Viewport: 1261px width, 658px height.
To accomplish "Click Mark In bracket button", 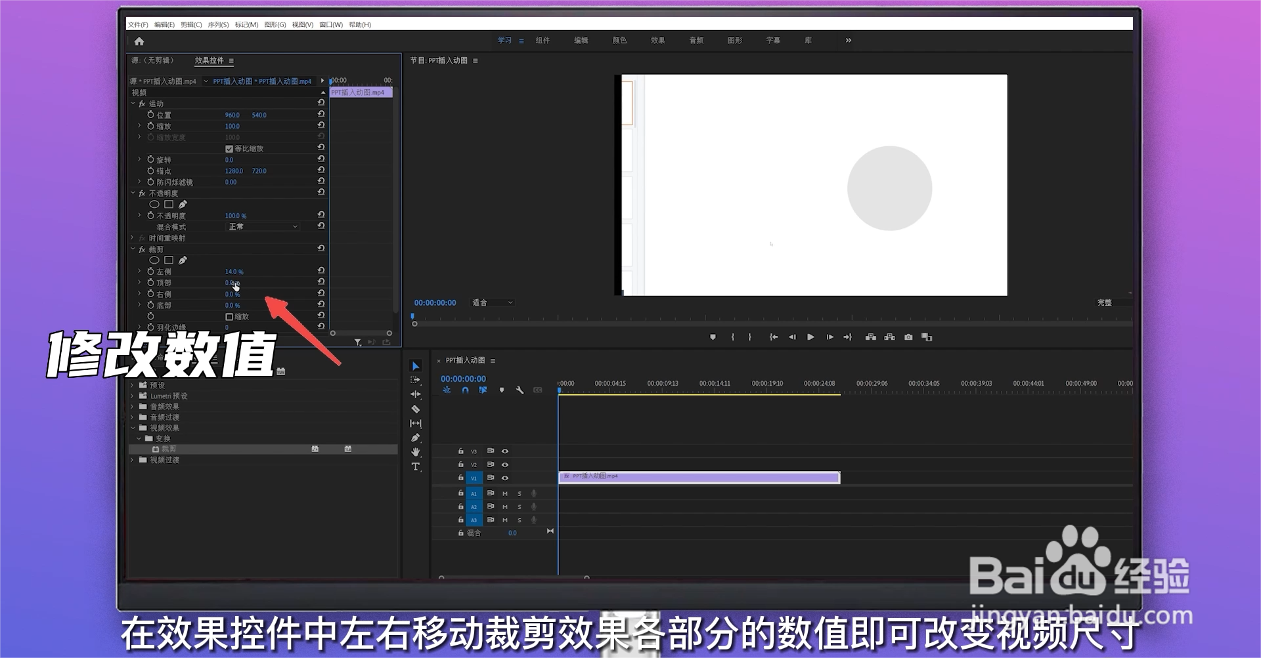I will [733, 337].
